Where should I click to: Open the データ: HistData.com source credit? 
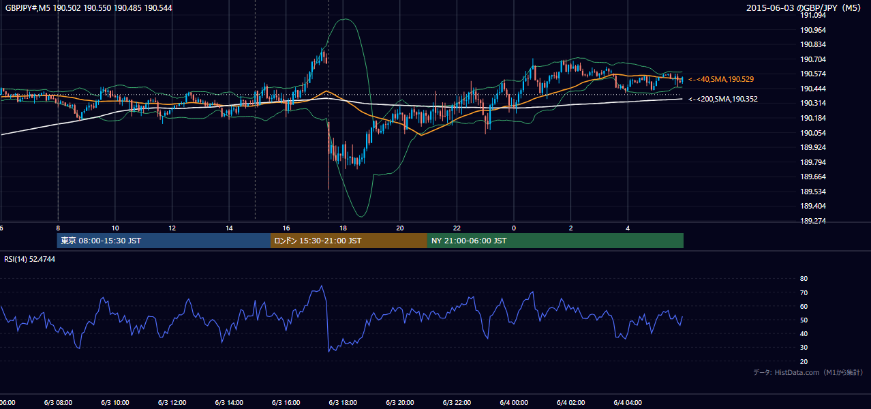pyautogui.click(x=808, y=373)
